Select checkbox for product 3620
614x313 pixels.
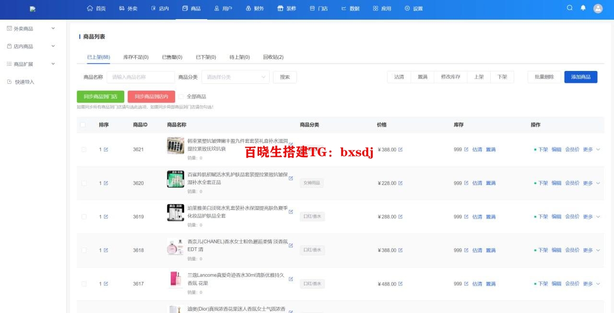(x=84, y=183)
